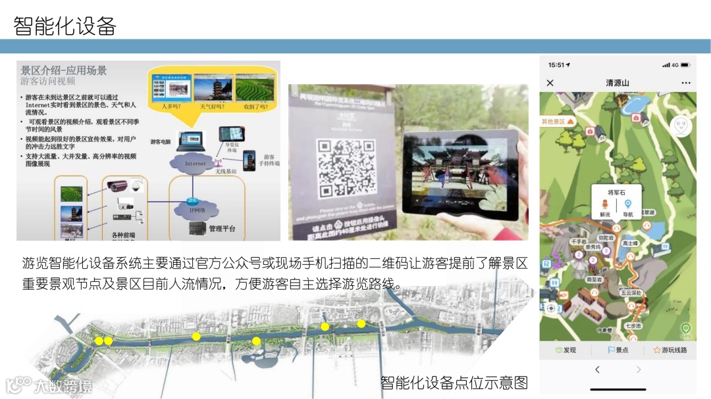This screenshot has width=711, height=399.
Task: Tap the headphone marker below 五云深处
Action: pyautogui.click(x=631, y=306)
